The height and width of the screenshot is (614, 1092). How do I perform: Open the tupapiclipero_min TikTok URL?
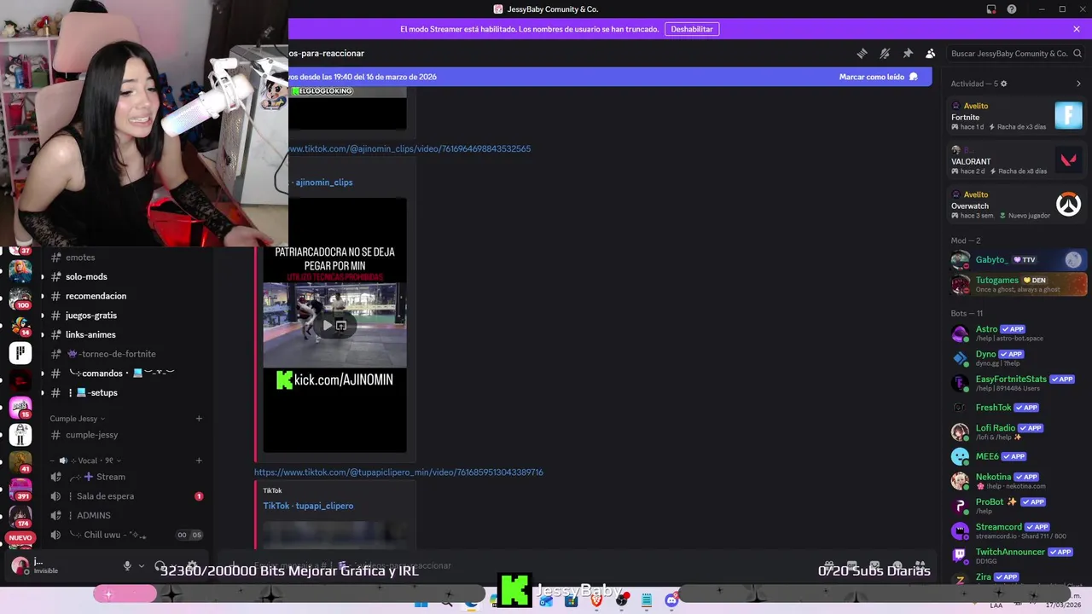398,472
